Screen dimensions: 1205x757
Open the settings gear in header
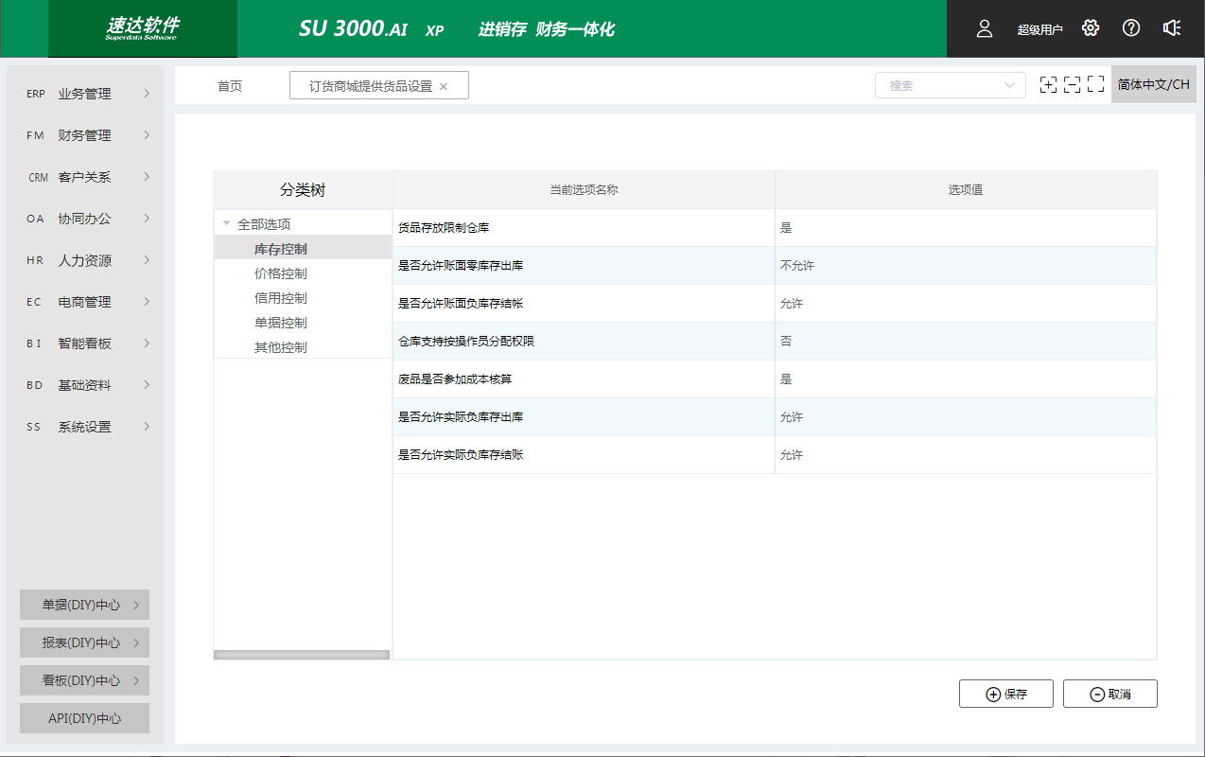pos(1091,28)
